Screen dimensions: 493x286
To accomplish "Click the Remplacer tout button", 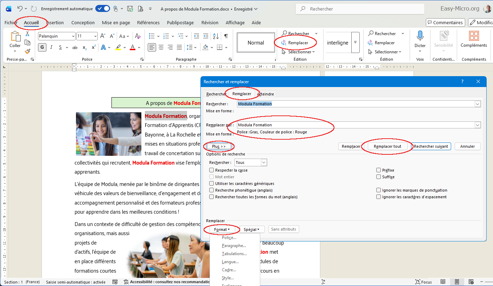I will pos(387,146).
